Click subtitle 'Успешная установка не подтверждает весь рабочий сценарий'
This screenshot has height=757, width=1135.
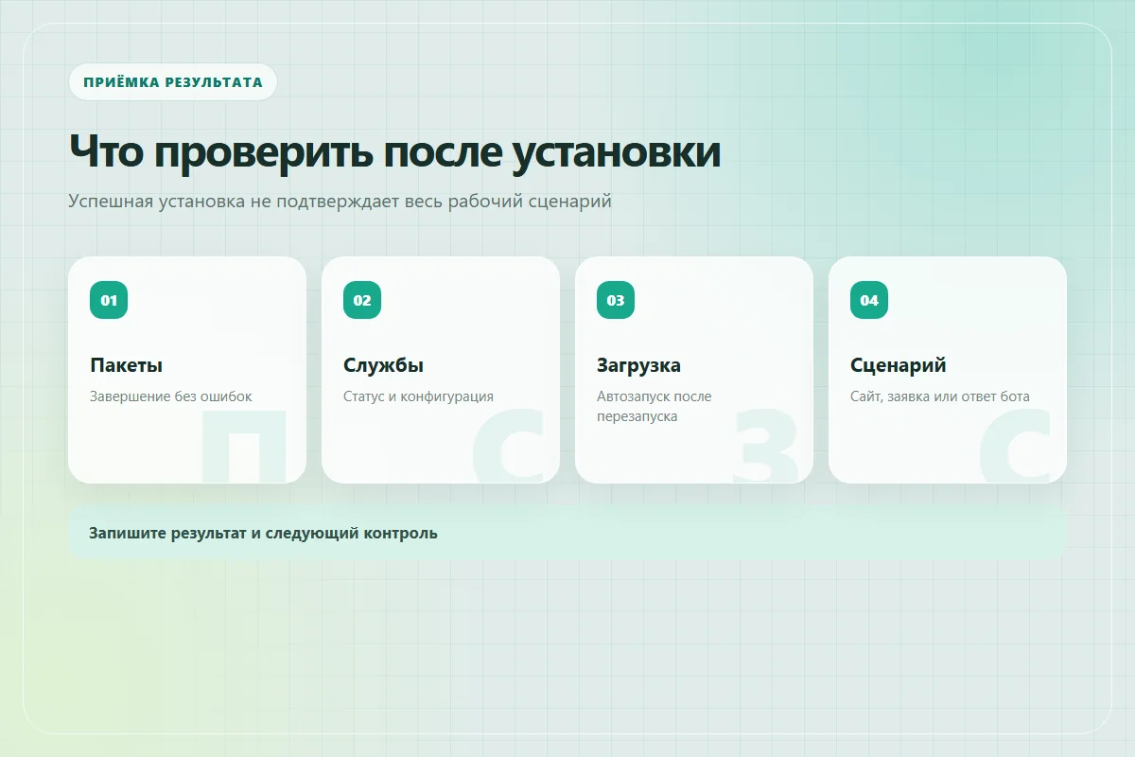(x=340, y=202)
